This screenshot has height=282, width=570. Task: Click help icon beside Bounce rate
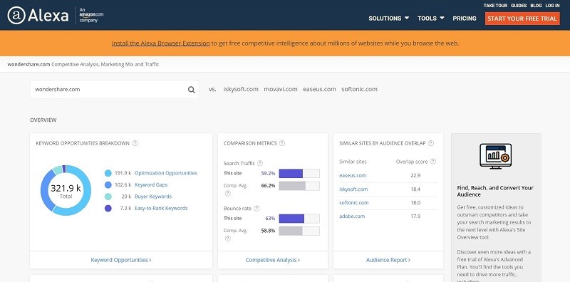tap(256, 209)
